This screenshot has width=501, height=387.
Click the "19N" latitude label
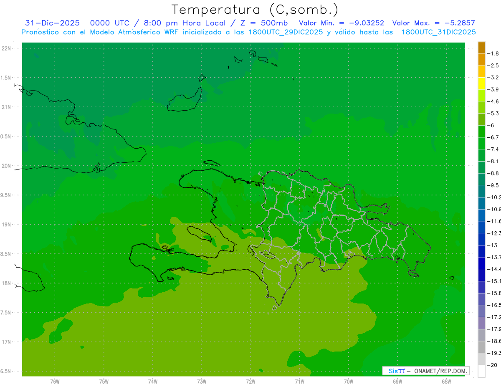click(6, 225)
